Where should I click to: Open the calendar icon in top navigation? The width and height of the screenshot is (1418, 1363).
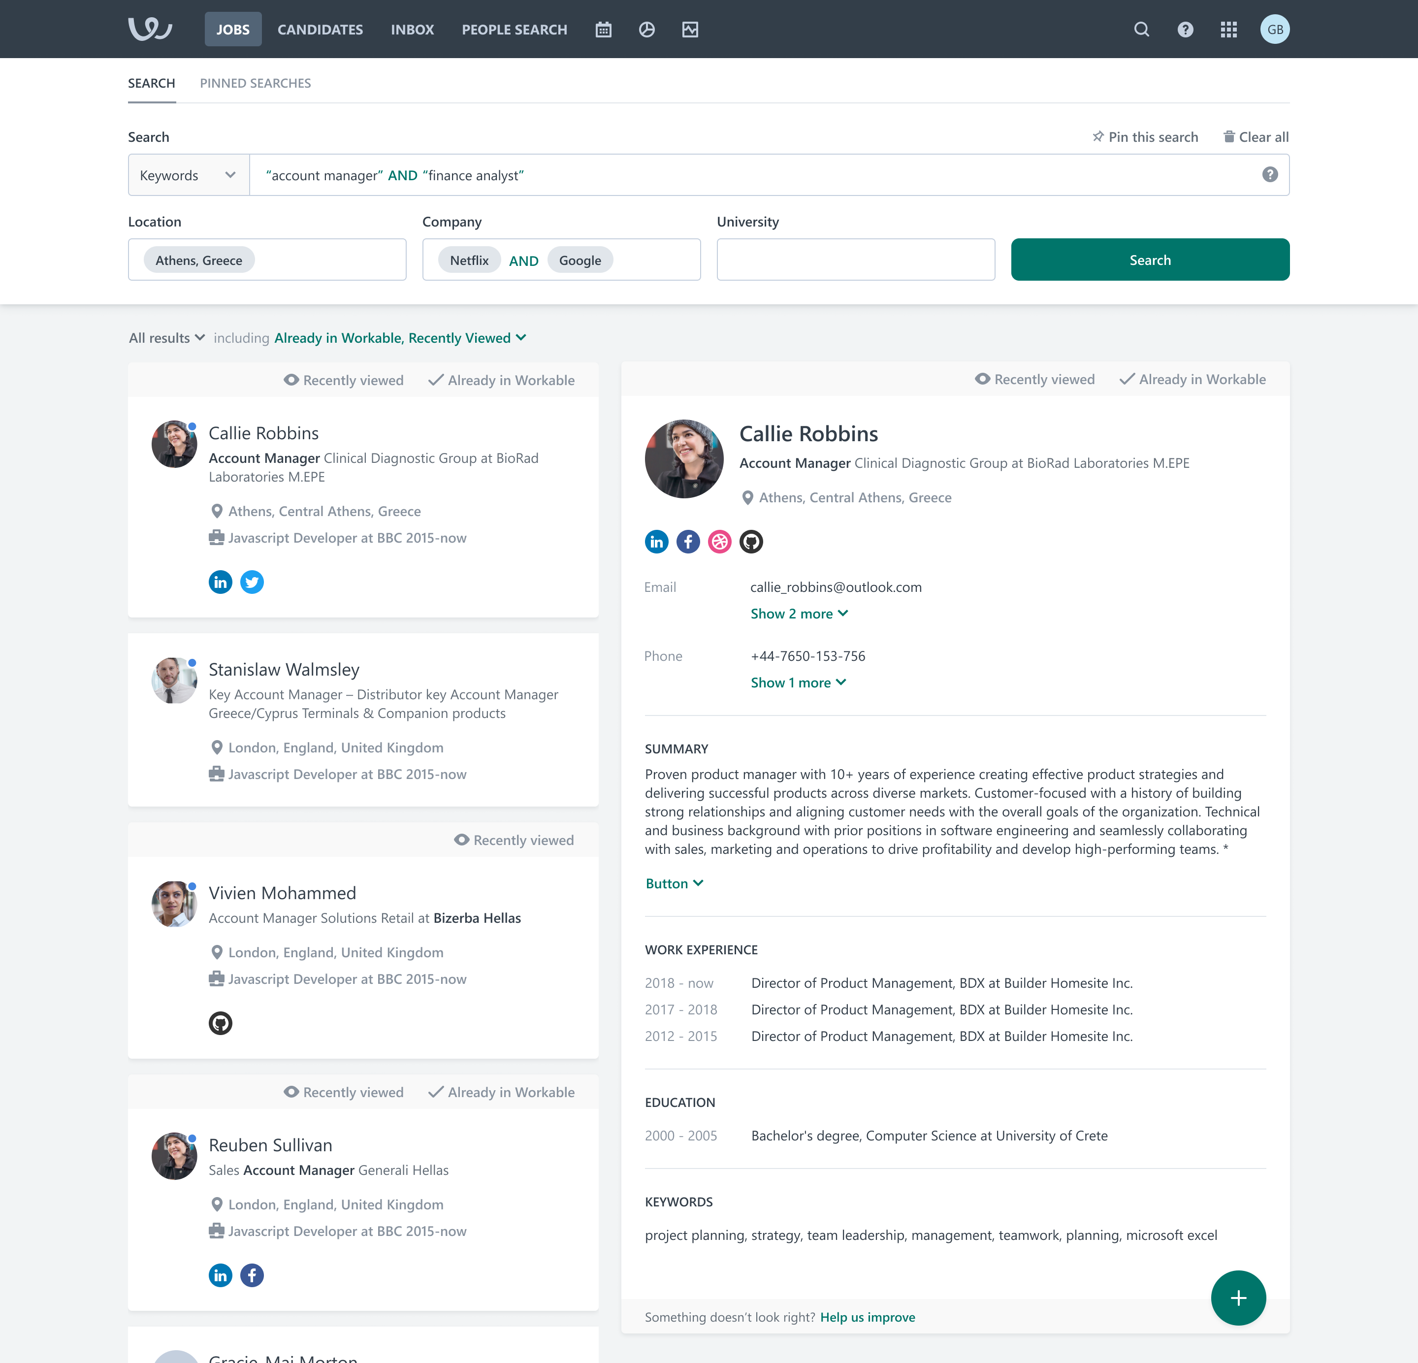click(x=603, y=30)
